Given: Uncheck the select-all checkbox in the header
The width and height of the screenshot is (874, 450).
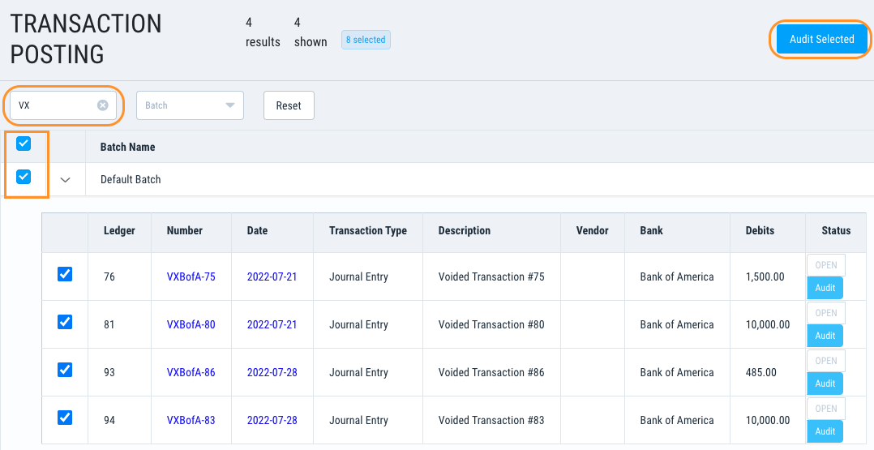Looking at the screenshot, I should (24, 144).
